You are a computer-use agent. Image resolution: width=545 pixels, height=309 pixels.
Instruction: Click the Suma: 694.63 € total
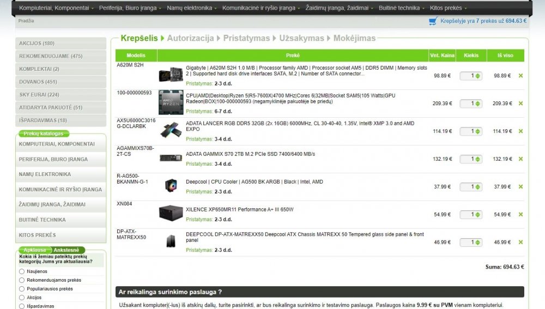(505, 267)
